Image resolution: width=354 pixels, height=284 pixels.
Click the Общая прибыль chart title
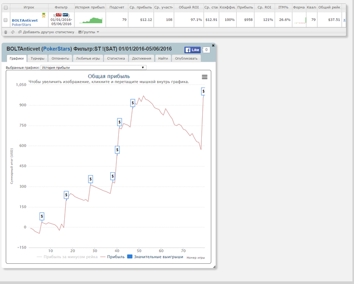[x=109, y=76]
